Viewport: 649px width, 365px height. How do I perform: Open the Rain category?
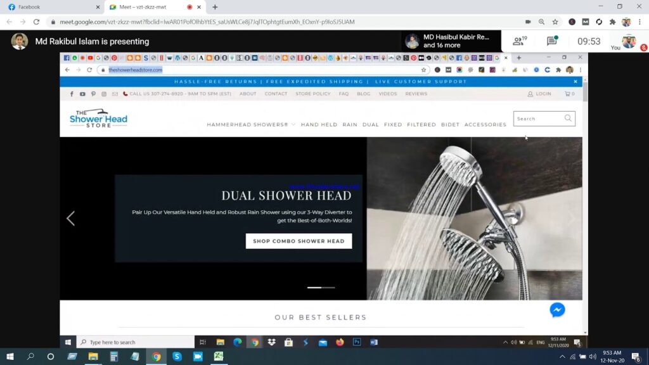[350, 125]
